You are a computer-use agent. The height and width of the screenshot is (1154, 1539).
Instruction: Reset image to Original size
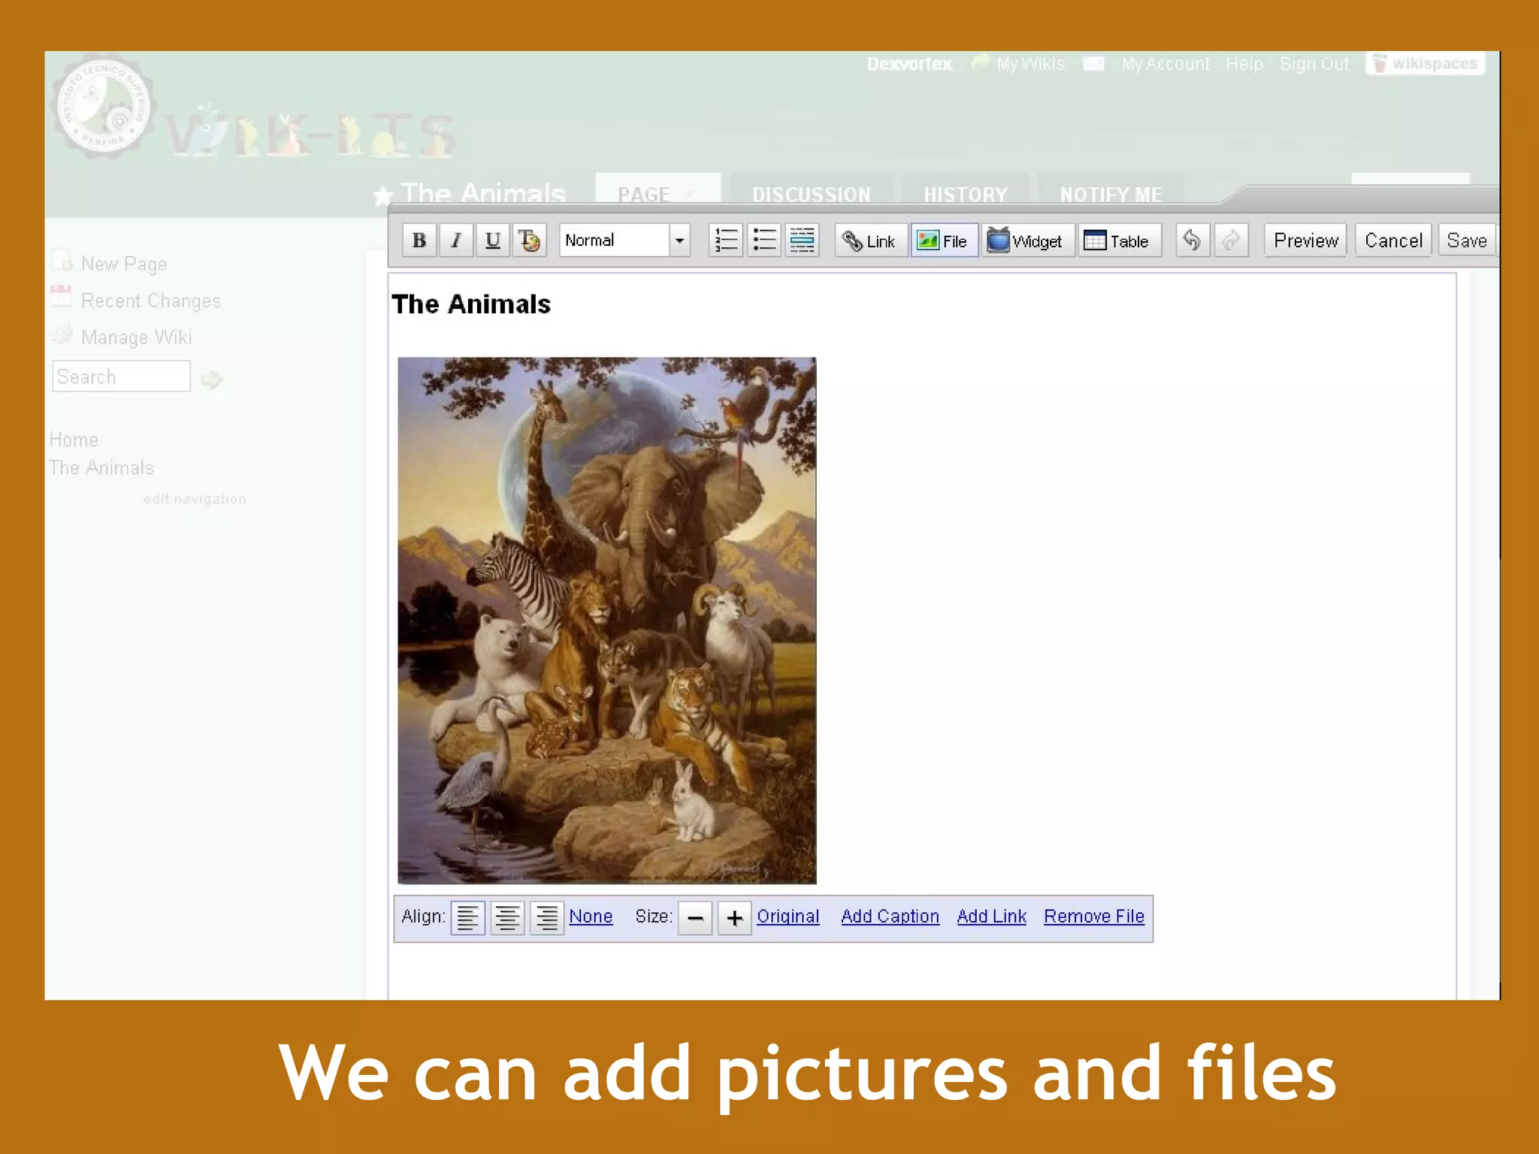coord(788,917)
